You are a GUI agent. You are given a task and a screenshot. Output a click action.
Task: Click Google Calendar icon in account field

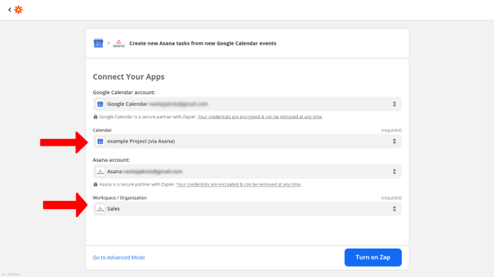click(100, 105)
